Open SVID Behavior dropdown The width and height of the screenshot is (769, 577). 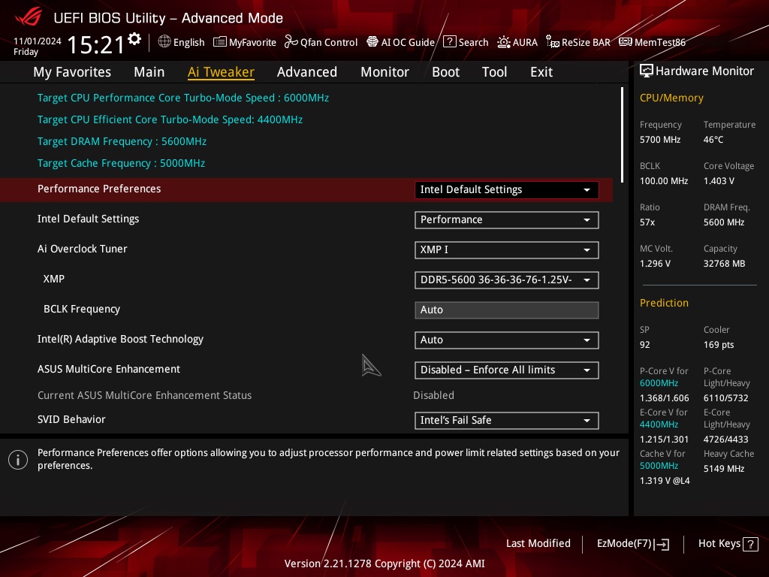click(x=507, y=421)
